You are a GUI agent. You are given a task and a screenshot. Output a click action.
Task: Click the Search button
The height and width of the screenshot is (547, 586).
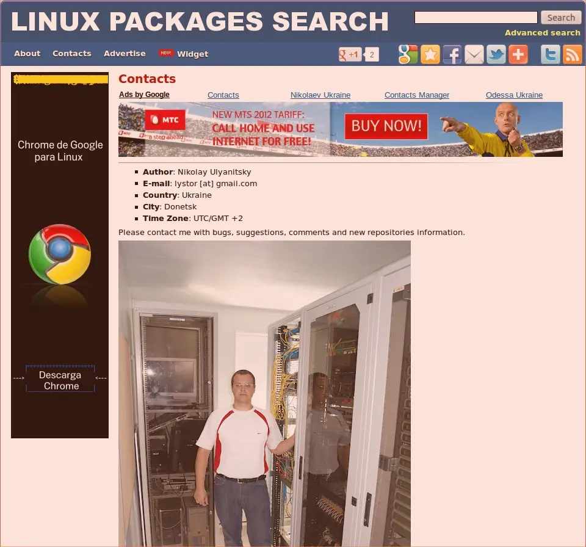coord(561,18)
